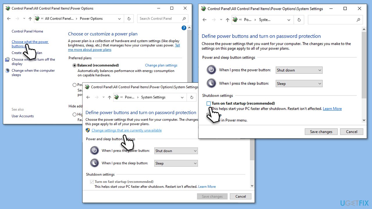The image size is (372, 209).
Task: Click power button icon in right window
Action: point(211,70)
